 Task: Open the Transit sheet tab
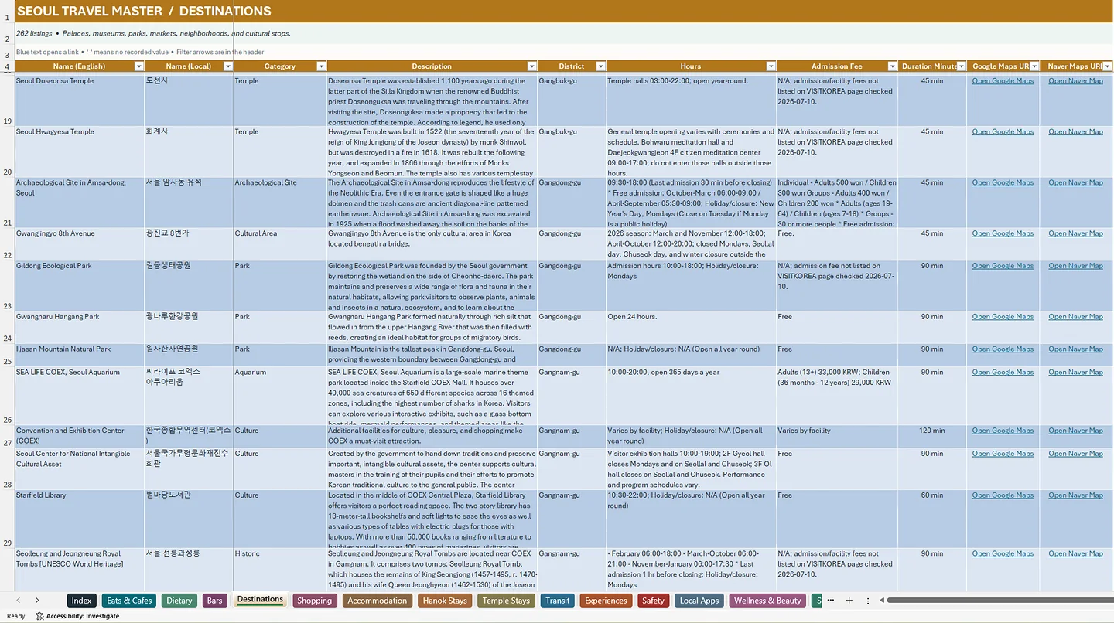click(x=558, y=601)
